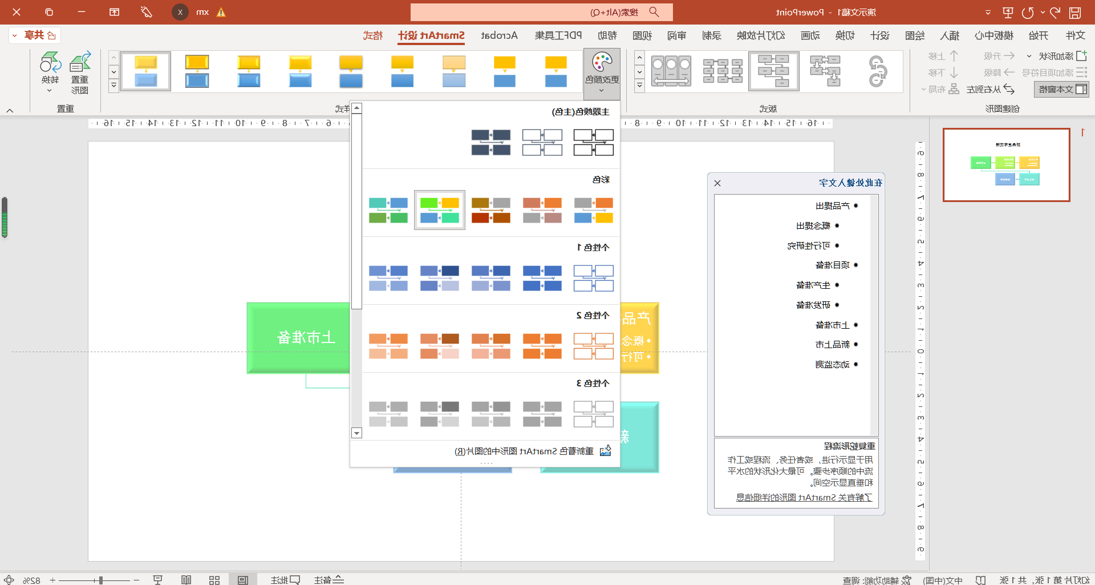Select the repeating bending process layout
The height and width of the screenshot is (585, 1095).
click(774, 71)
